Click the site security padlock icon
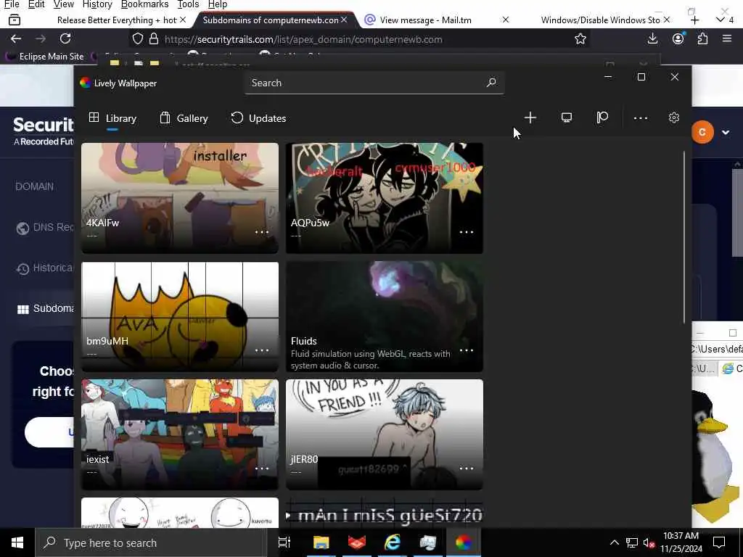 click(154, 39)
